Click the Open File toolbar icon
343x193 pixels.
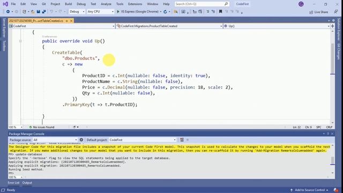click(33, 12)
